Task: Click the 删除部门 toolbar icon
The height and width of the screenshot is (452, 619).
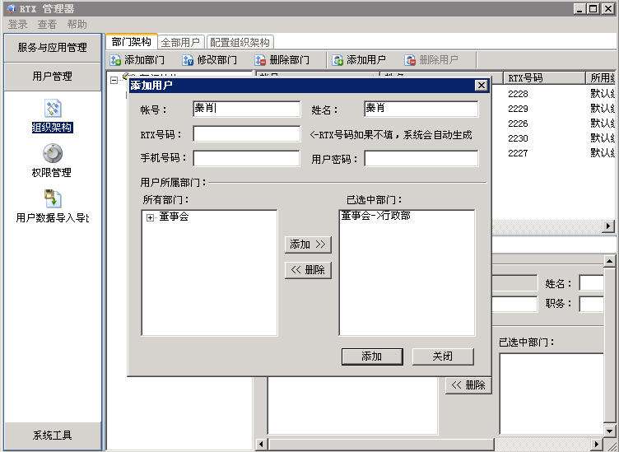Action: tap(260, 60)
